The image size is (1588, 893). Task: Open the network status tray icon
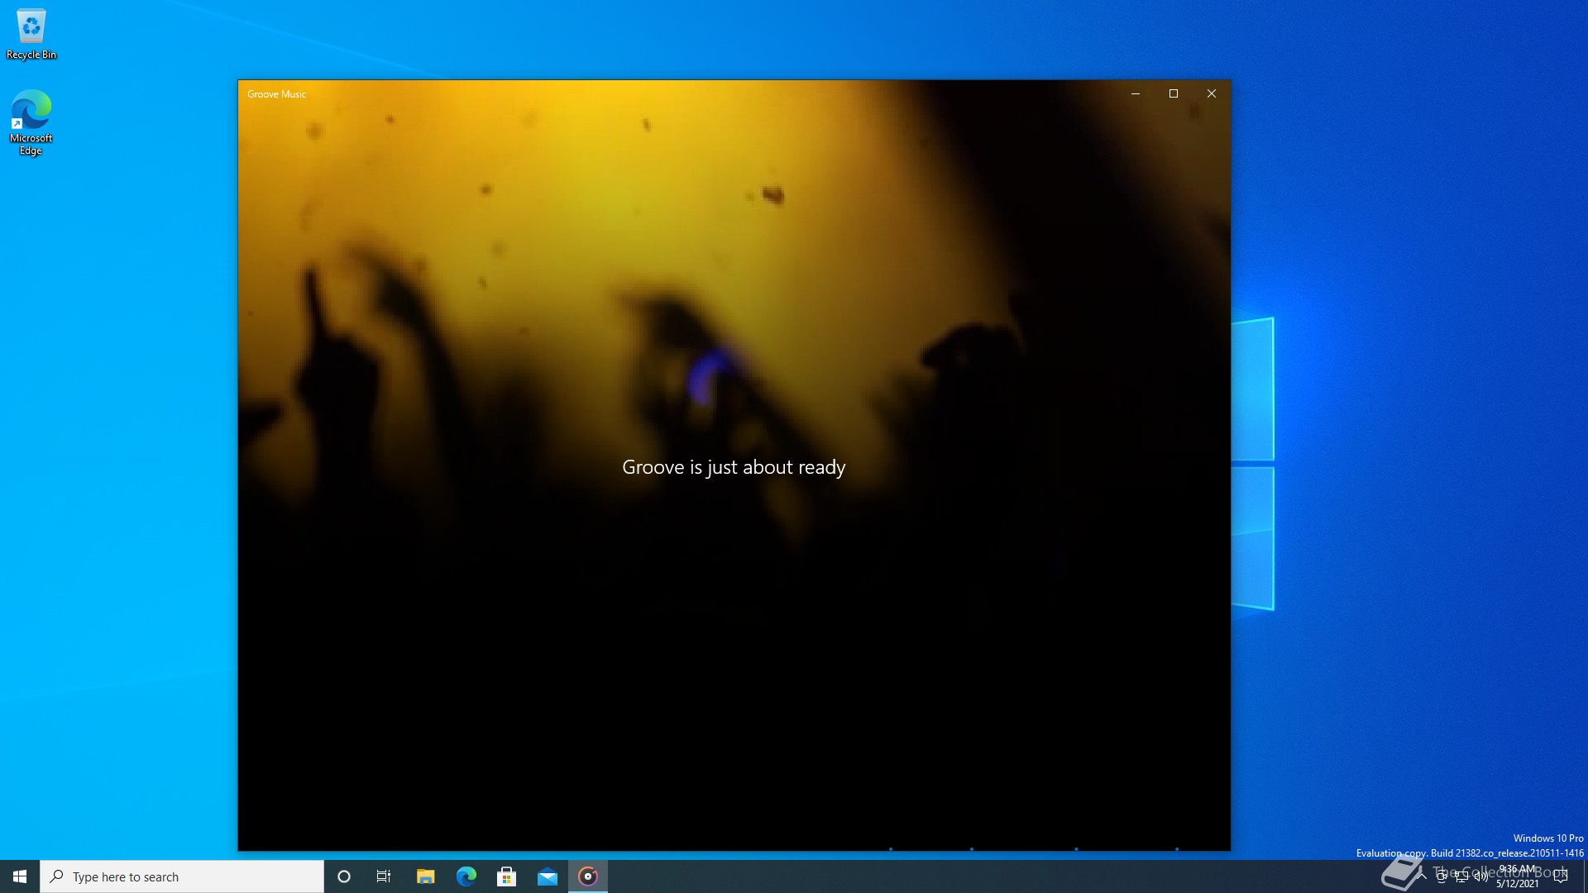1461,876
